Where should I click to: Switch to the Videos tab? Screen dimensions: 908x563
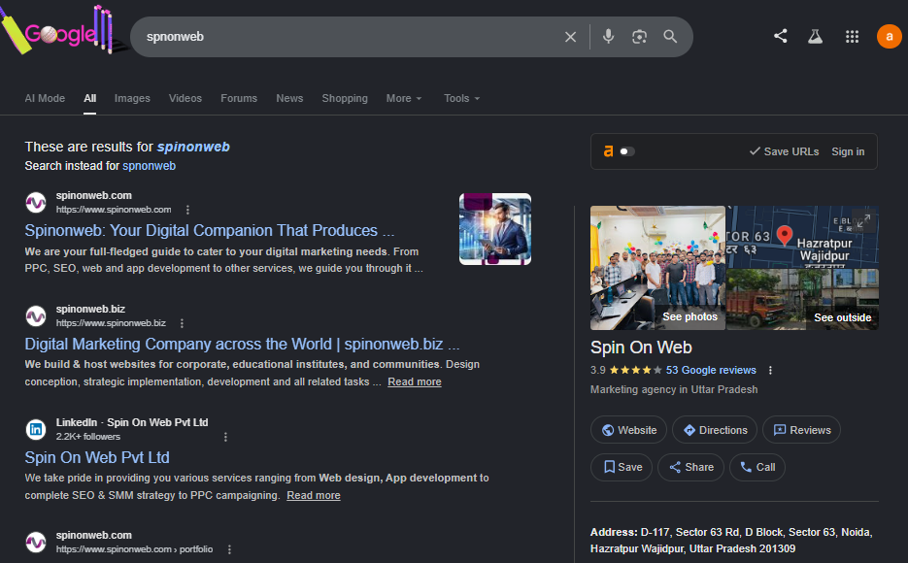coord(185,98)
